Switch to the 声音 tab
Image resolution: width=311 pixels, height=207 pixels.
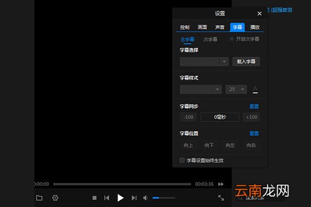[x=220, y=27]
